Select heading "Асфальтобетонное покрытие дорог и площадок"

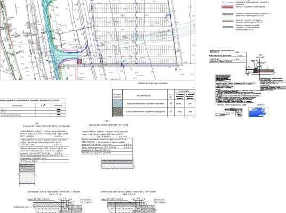(x=46, y=126)
